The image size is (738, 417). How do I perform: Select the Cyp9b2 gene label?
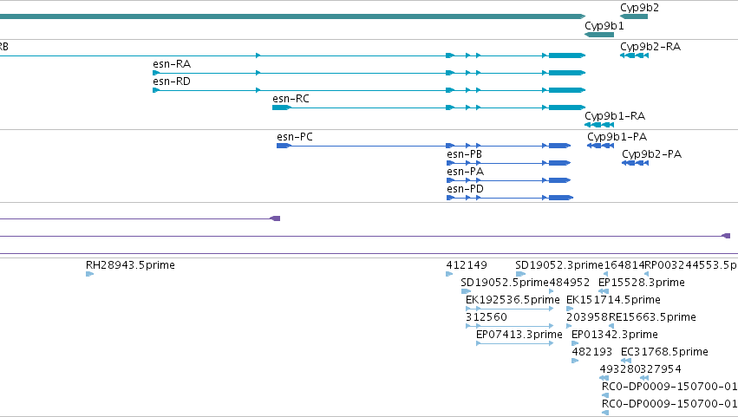click(639, 8)
